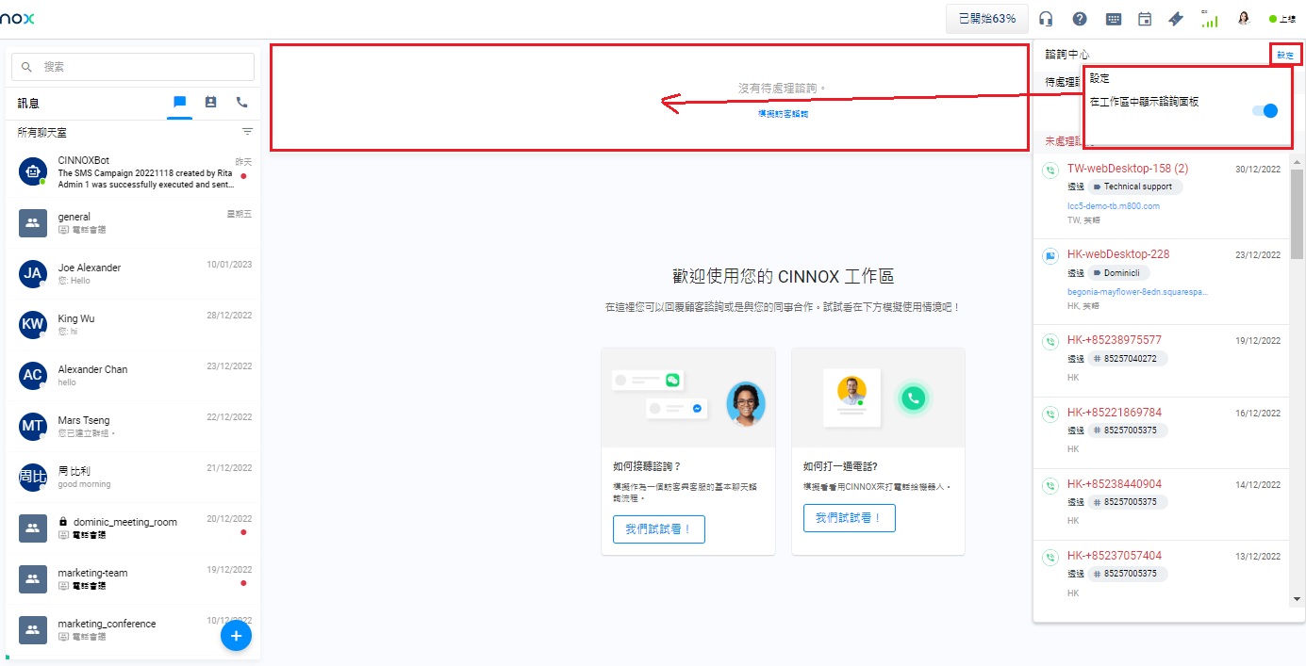The width and height of the screenshot is (1306, 666).
Task: Open the HK-+85237057404 enquiry
Action: [x=1162, y=577]
